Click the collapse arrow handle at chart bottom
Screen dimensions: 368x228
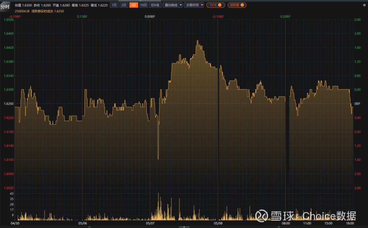click(x=184, y=227)
